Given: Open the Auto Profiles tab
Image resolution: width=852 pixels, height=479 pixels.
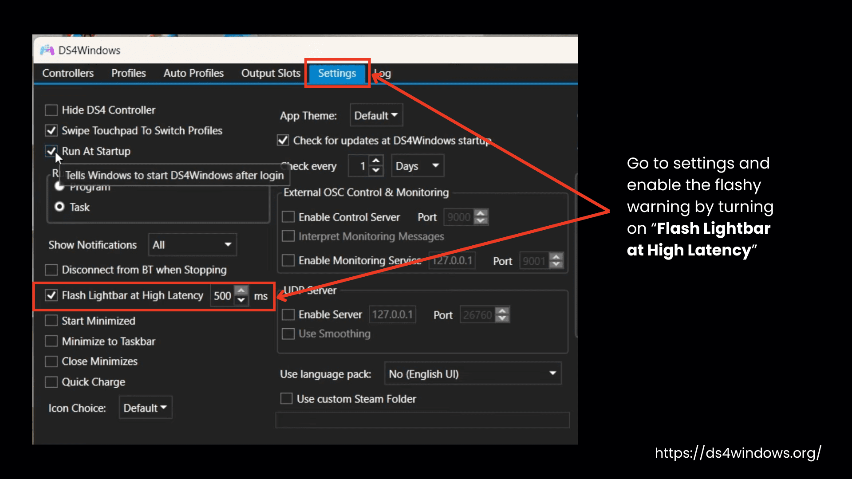Looking at the screenshot, I should pos(193,73).
